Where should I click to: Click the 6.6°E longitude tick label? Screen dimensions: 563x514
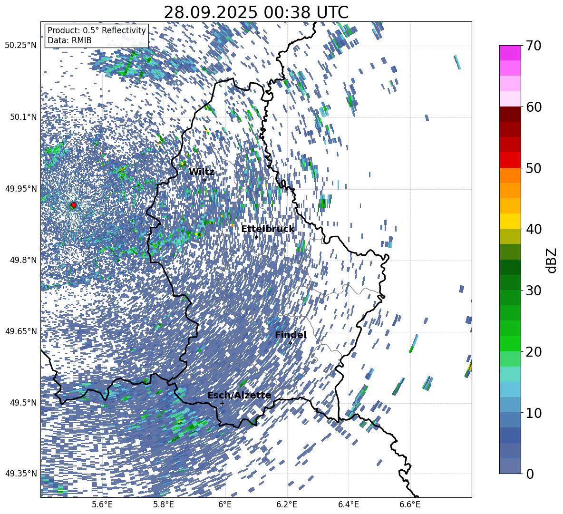pos(410,504)
